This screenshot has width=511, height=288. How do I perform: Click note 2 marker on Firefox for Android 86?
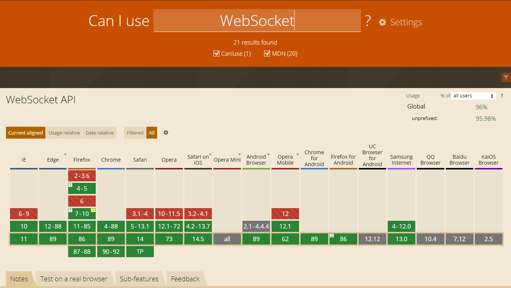coord(331,236)
